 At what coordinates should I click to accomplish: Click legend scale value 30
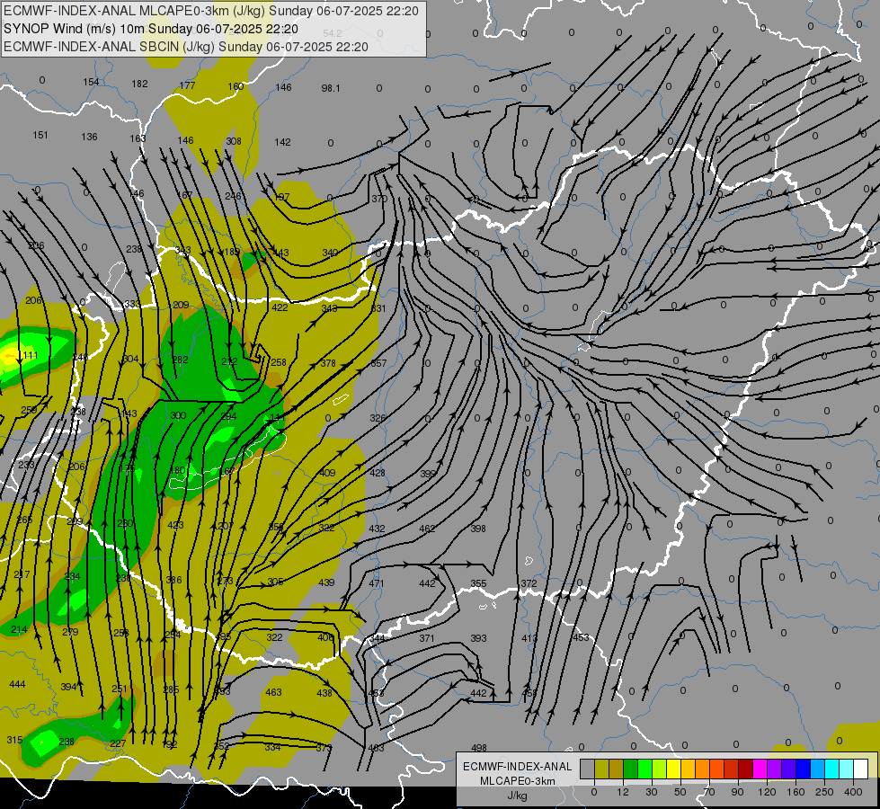651,792
